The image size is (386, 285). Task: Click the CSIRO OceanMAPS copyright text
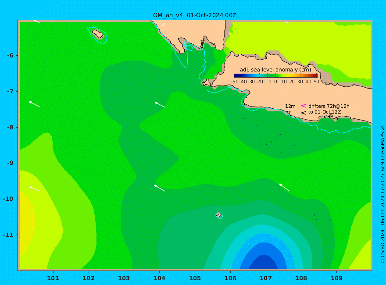[x=382, y=194]
